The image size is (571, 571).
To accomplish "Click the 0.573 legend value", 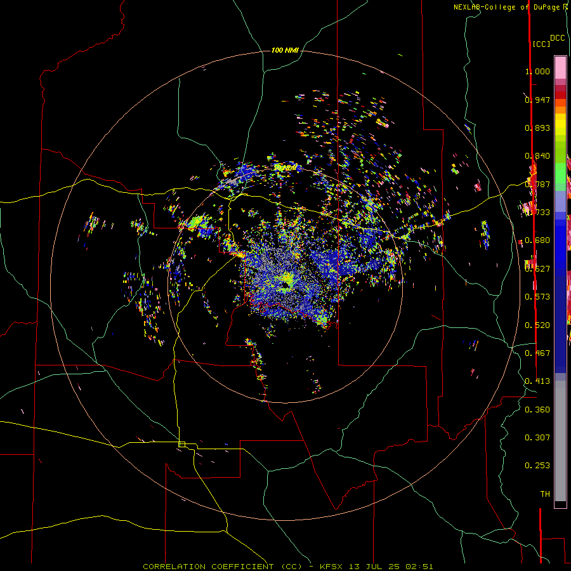I will pyautogui.click(x=537, y=296).
